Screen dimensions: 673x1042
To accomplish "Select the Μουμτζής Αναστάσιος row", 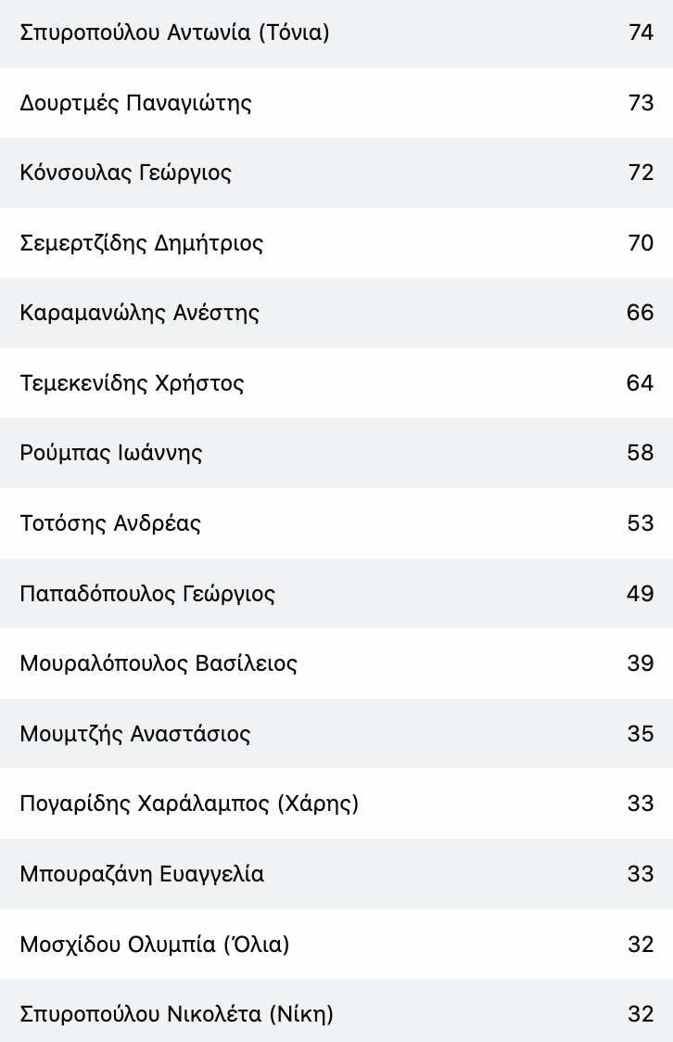I will [x=336, y=734].
